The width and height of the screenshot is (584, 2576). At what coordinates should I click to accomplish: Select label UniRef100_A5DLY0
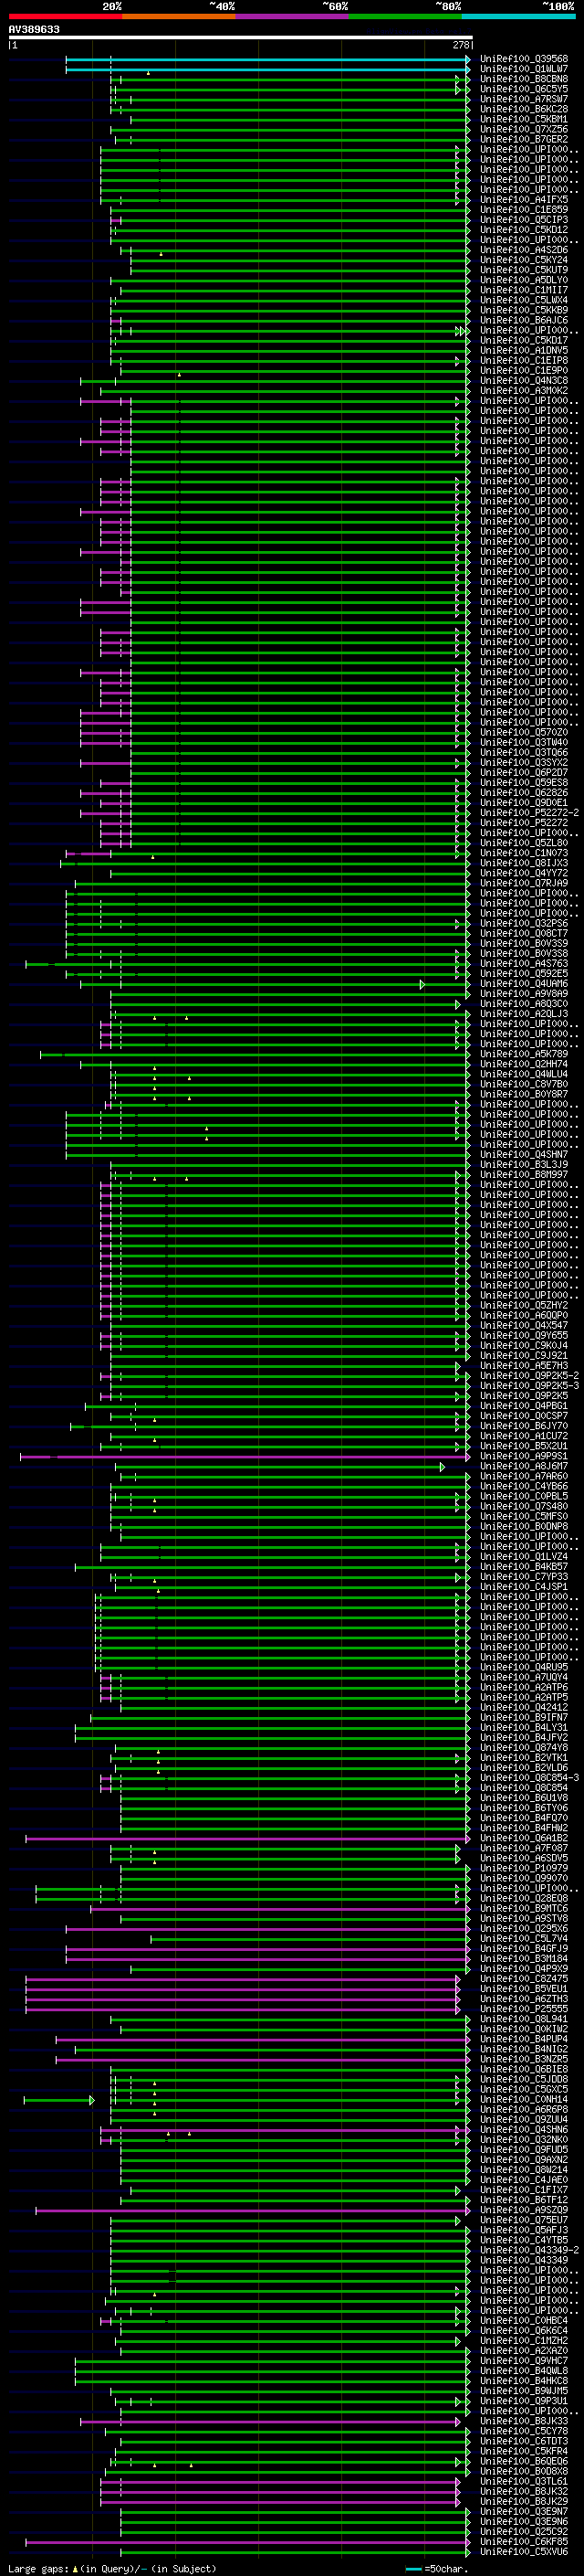click(524, 280)
